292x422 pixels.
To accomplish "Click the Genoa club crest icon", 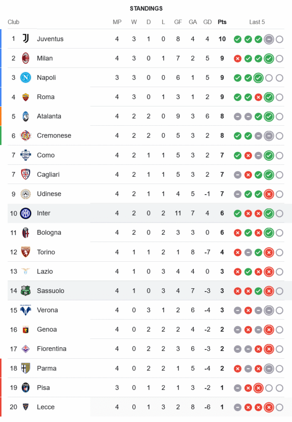I will click(26, 330).
